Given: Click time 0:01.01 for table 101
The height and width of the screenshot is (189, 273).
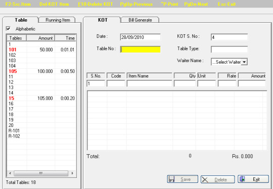Looking at the screenshot, I should [x=68, y=50].
